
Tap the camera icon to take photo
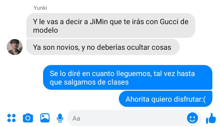pos(28,118)
